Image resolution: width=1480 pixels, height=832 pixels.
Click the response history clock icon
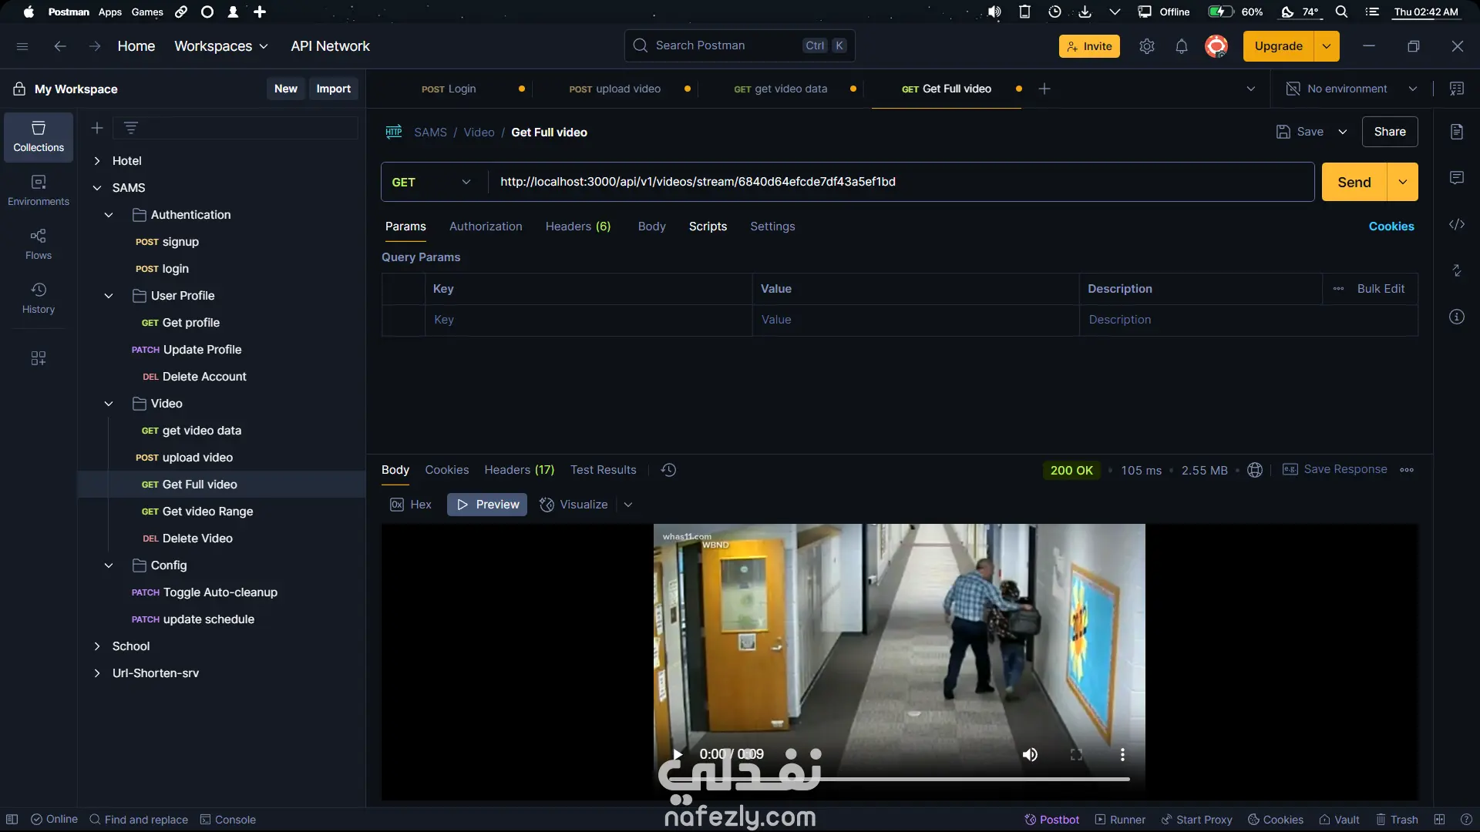[x=668, y=470]
